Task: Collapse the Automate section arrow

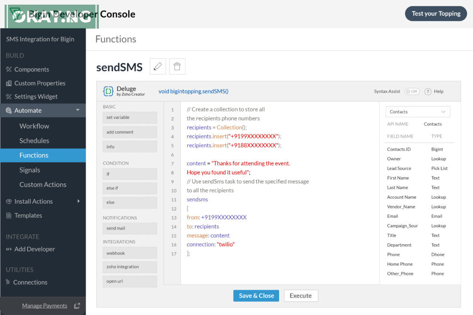Action: (x=78, y=110)
